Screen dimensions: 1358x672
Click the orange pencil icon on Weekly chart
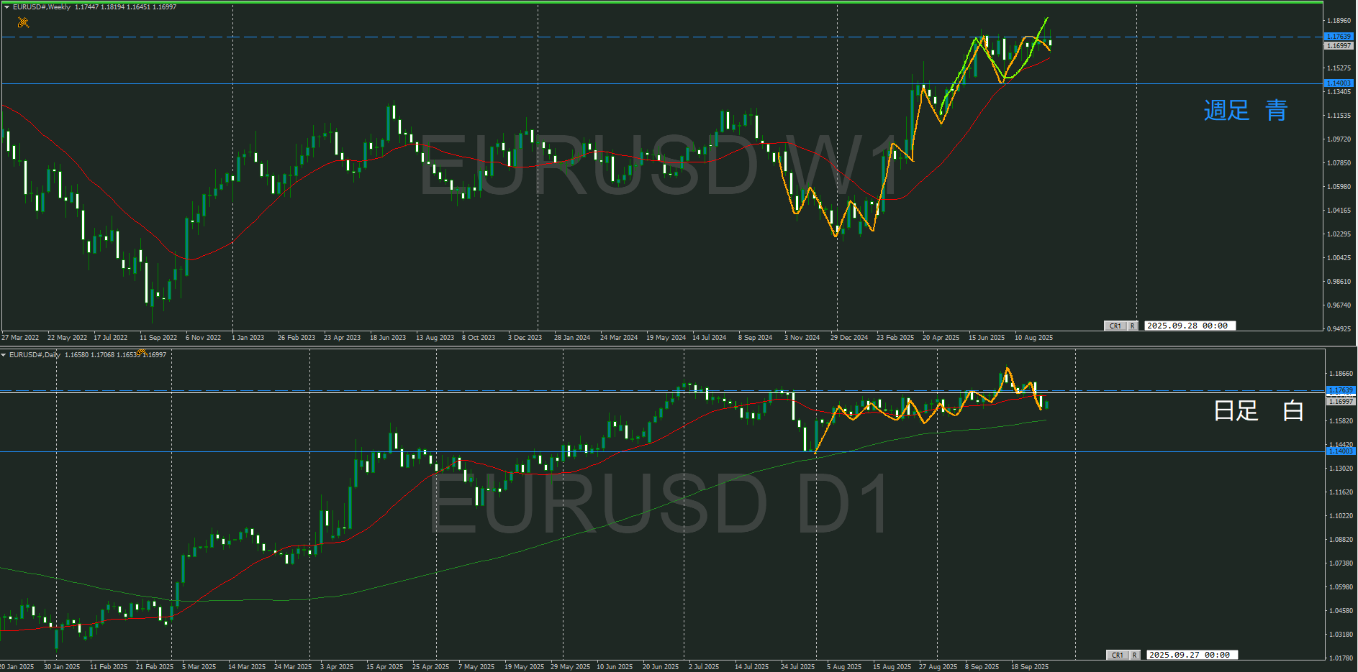point(23,22)
